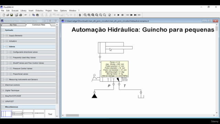Expand Shutoff Valves and Flow Control Valves
The width and height of the screenshot is (220, 124).
coord(11,63)
